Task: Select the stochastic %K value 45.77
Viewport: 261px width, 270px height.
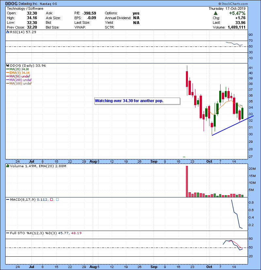Action: tap(63, 233)
